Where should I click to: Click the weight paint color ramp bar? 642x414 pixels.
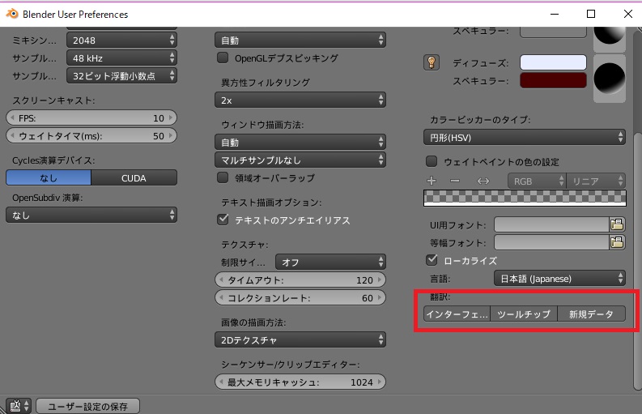tap(525, 198)
